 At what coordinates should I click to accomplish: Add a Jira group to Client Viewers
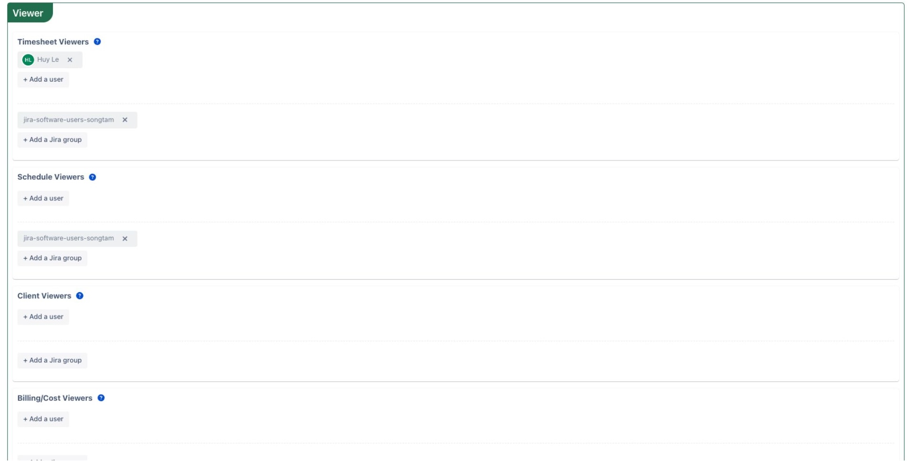(52, 360)
